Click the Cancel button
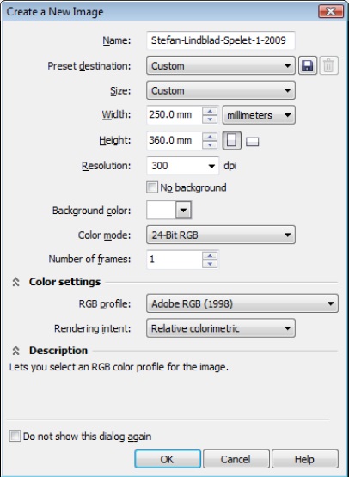Screen dimensions: 349x477 click(x=236, y=459)
